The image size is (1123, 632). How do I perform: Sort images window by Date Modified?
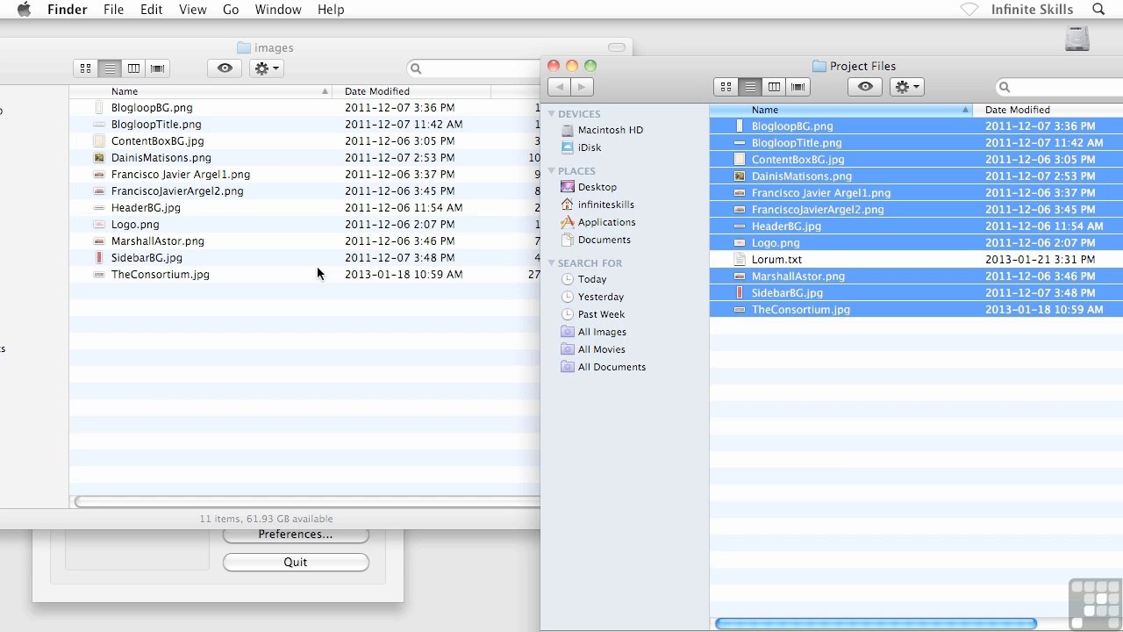(x=411, y=91)
